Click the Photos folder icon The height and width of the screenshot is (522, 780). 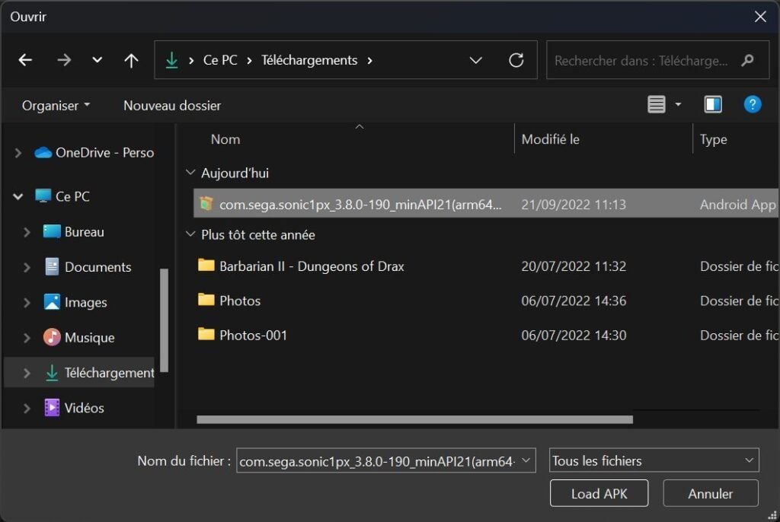point(206,299)
